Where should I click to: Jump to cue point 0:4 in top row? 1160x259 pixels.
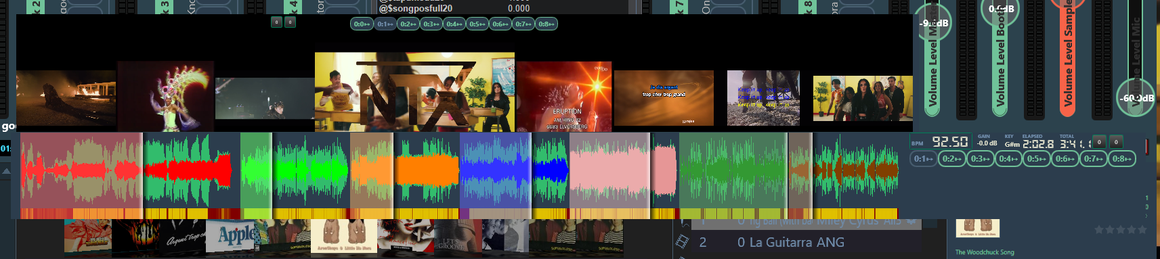[454, 24]
